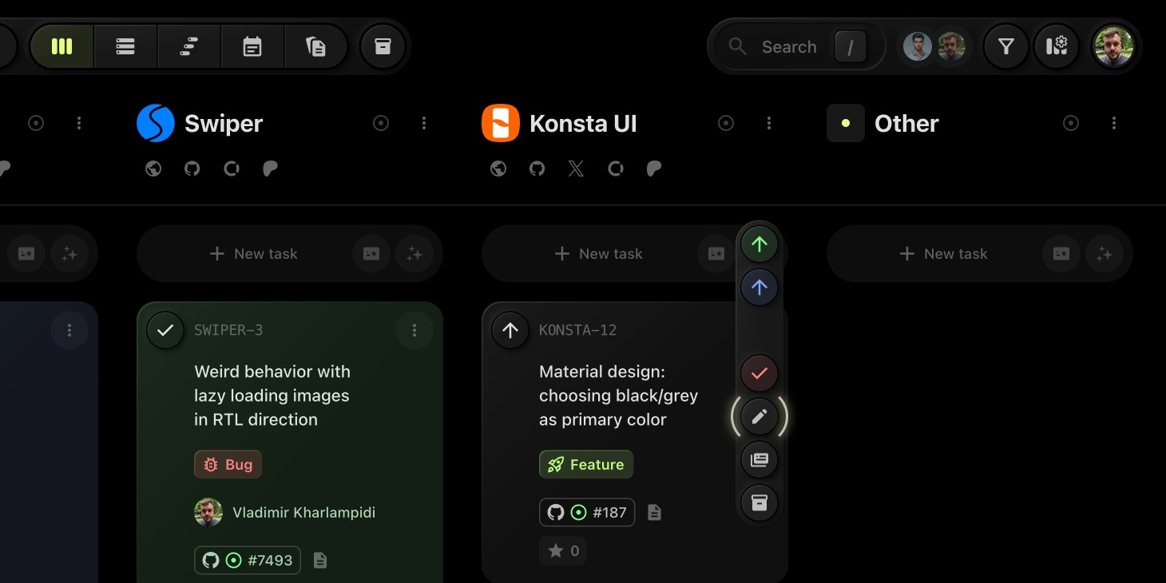The image size is (1166, 583).
Task: Mark the task done with red checkmark
Action: tap(759, 373)
